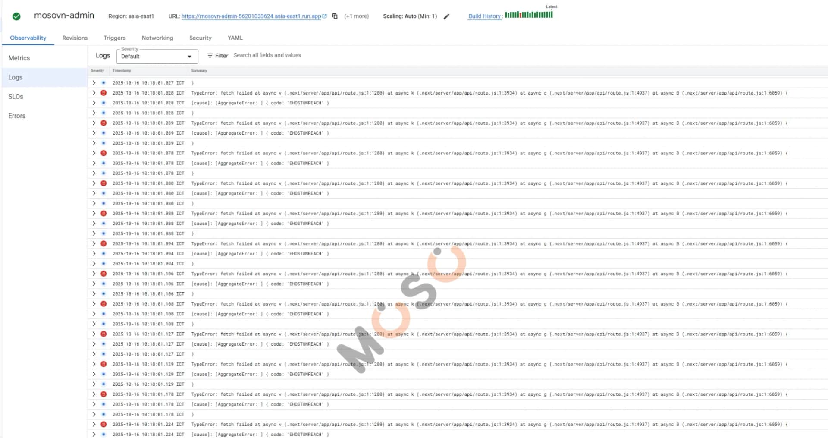Expand the first log row at 10:18:01.027
Screen dimensions: 828x438
94,82
